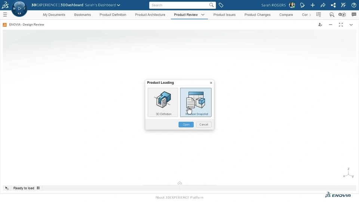
Task: Close the Product Loading dialog
Action: [x=211, y=83]
